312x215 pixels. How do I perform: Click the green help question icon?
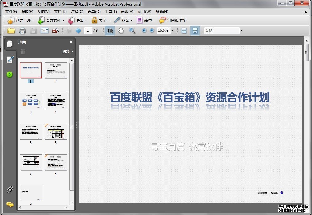[10, 75]
